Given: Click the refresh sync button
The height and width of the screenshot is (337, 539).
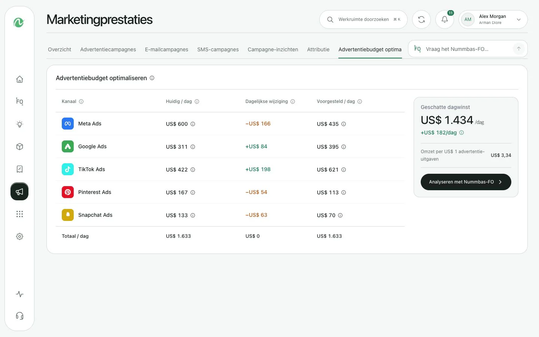Looking at the screenshot, I should (x=421, y=19).
